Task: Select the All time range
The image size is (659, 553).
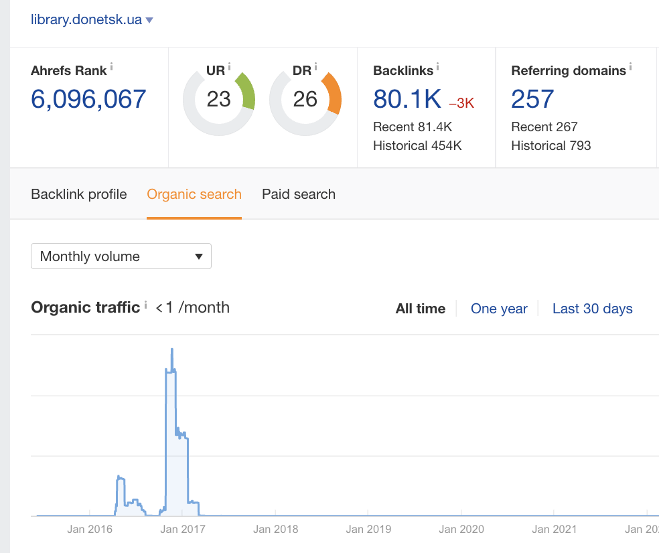Action: point(421,309)
